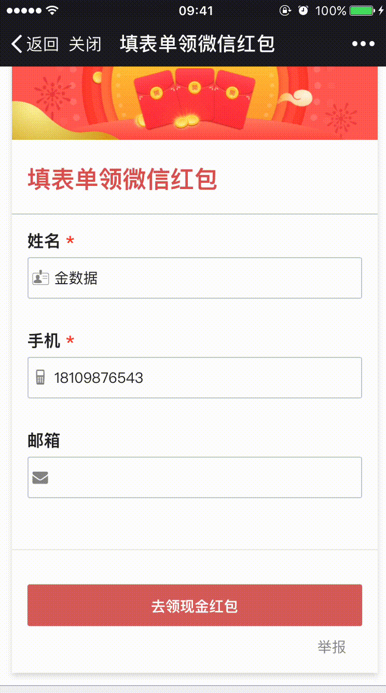Tap 关闭 to close the page
The image size is (386, 693).
[x=85, y=44]
